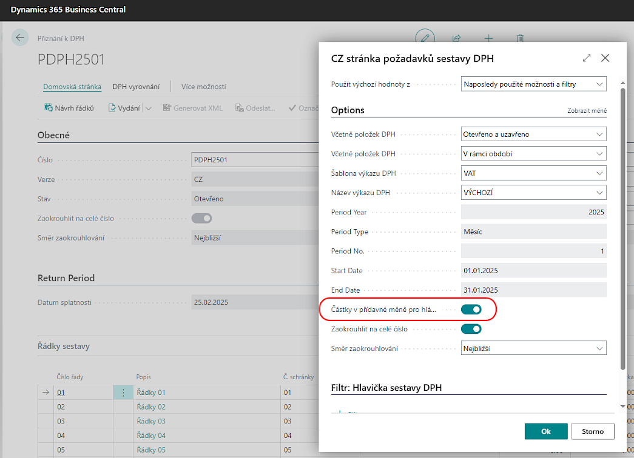Open the Směr zaokrouhlování dropdown in dialog
This screenshot has height=458, width=634.
pyautogui.click(x=533, y=348)
